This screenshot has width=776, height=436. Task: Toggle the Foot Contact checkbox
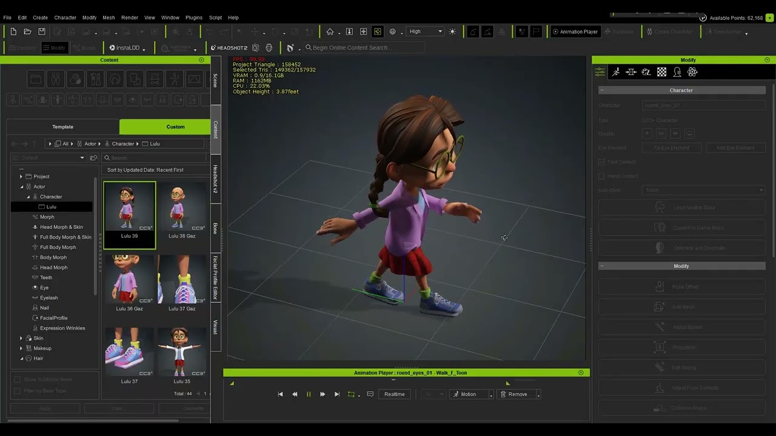pos(601,162)
